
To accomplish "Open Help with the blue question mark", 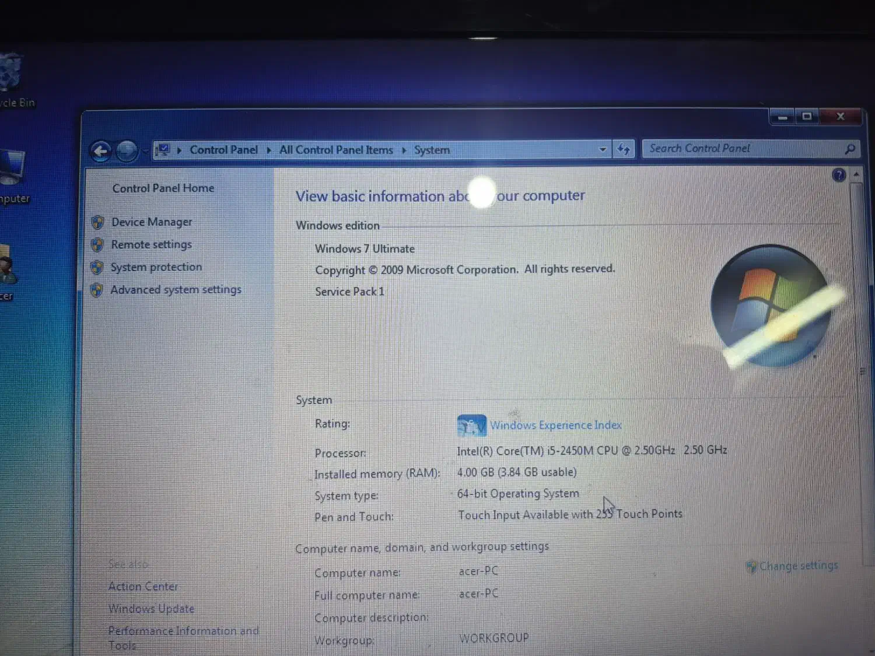I will (839, 175).
